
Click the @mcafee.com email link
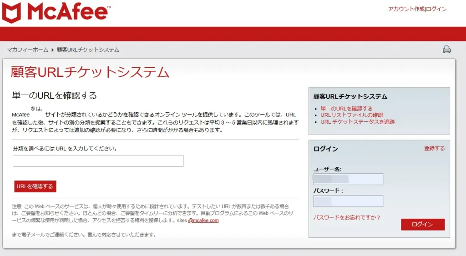[x=203, y=221]
